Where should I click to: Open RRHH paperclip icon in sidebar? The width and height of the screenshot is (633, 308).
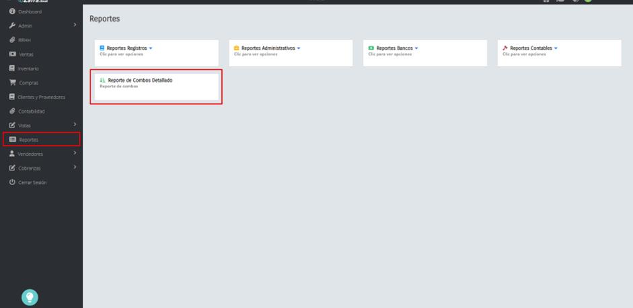point(12,40)
